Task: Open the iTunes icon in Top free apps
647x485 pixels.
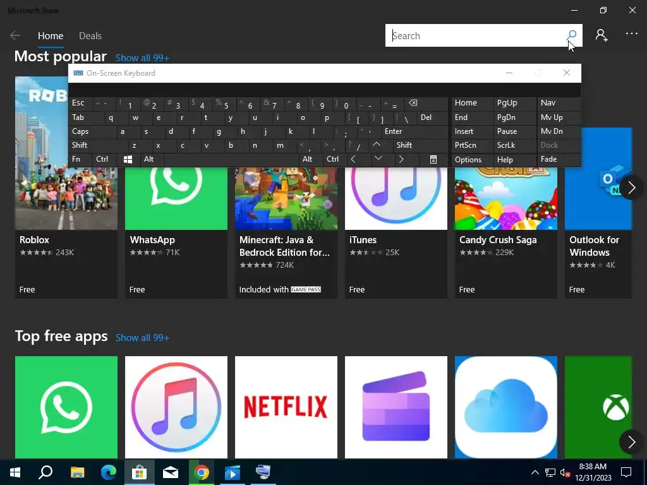Action: (x=176, y=407)
